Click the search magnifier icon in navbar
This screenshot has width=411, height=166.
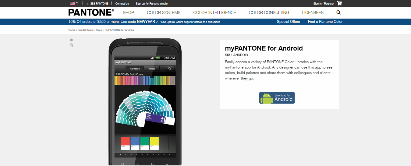[338, 12]
